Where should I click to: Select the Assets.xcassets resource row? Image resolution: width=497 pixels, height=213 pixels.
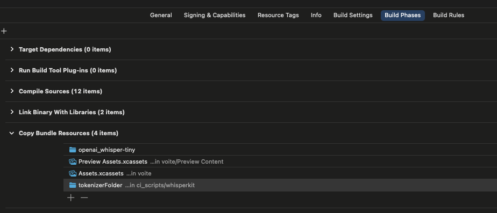pos(280,173)
